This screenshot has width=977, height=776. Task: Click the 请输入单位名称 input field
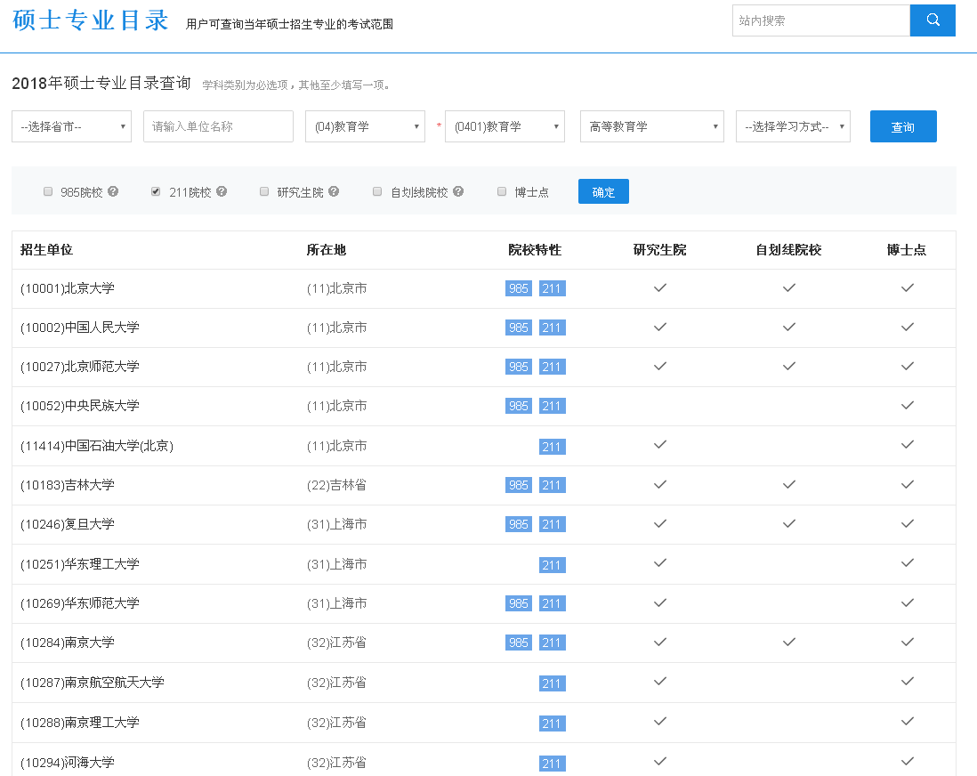click(218, 125)
